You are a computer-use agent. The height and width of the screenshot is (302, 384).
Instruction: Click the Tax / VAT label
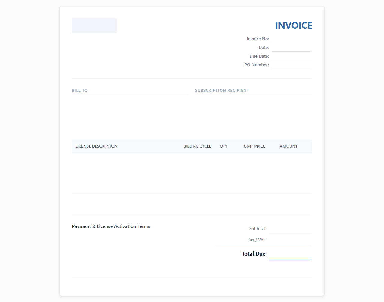(x=257, y=240)
